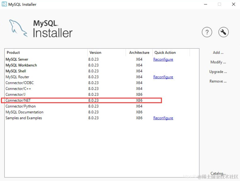Click the Modify ... button
This screenshot has width=240, height=181.
click(x=218, y=62)
